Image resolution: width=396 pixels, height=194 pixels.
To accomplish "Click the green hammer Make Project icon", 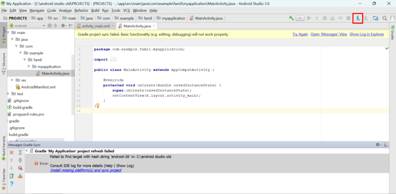I will pos(291,18).
